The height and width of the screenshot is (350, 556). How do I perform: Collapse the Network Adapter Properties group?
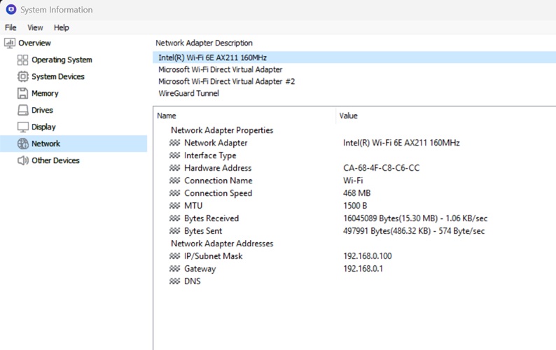(221, 130)
